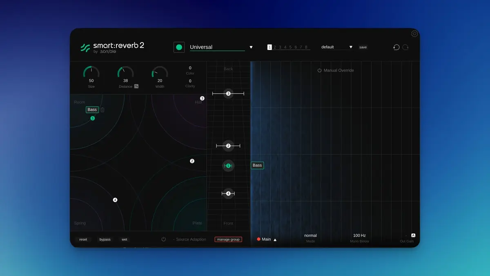Select node 3 near the Hall corner

click(x=202, y=98)
